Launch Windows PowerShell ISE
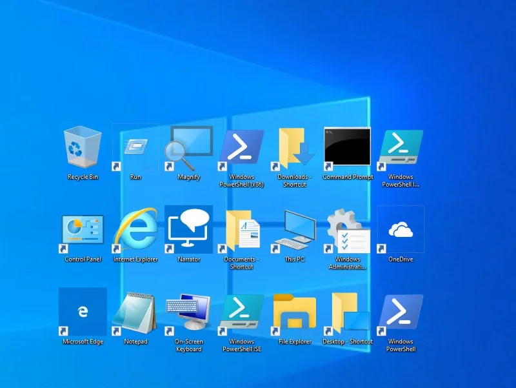This screenshot has height=388, width=516. tap(241, 312)
